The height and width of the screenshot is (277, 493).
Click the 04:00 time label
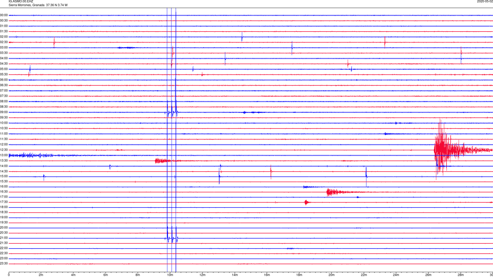click(4, 58)
